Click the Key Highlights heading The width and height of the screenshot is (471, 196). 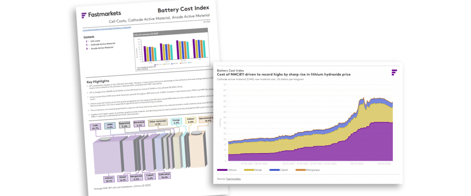98,81
